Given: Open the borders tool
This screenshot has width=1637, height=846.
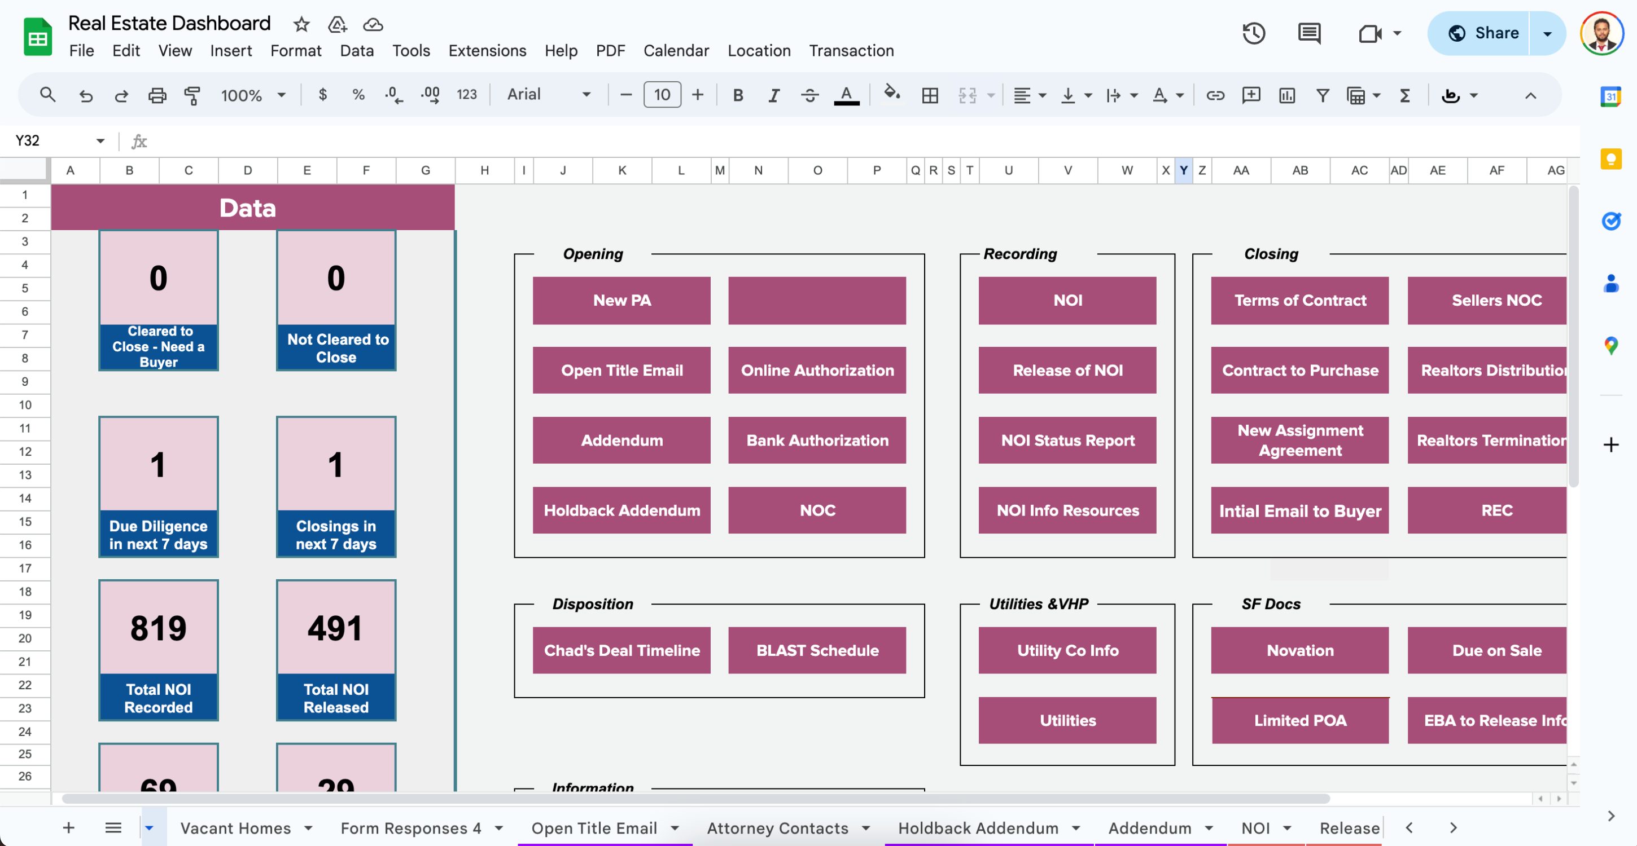Looking at the screenshot, I should click(x=930, y=95).
